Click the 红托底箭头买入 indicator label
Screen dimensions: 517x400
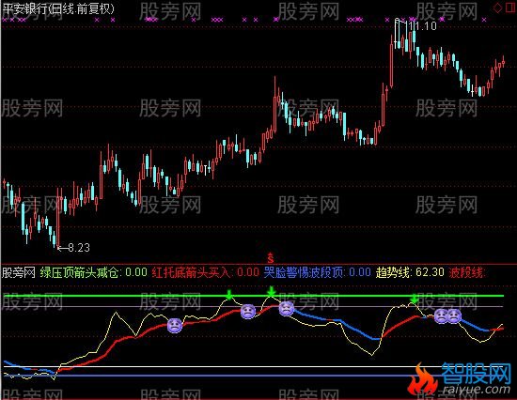pos(191,272)
